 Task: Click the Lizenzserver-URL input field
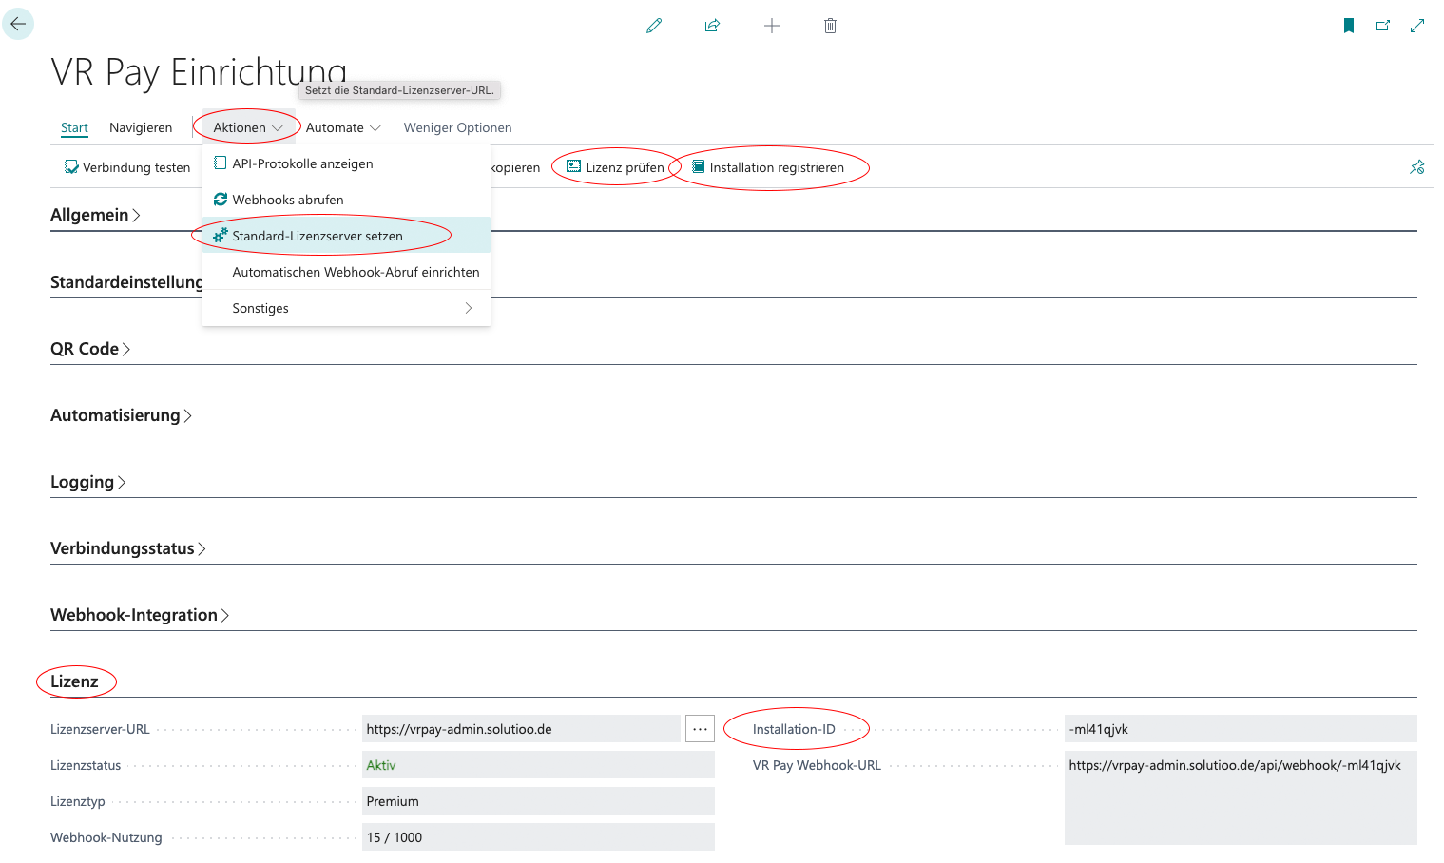click(x=521, y=729)
